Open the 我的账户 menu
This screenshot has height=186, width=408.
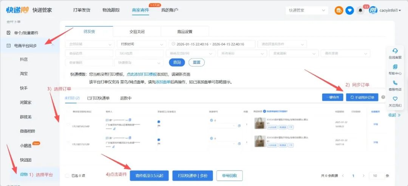(170, 10)
